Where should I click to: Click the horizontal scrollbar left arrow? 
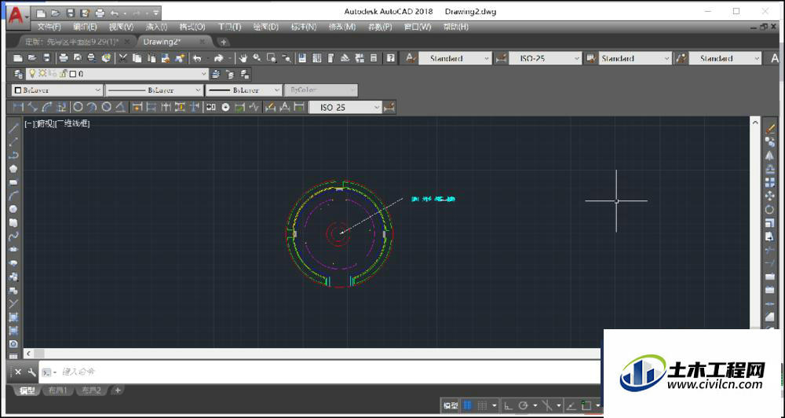[30, 354]
